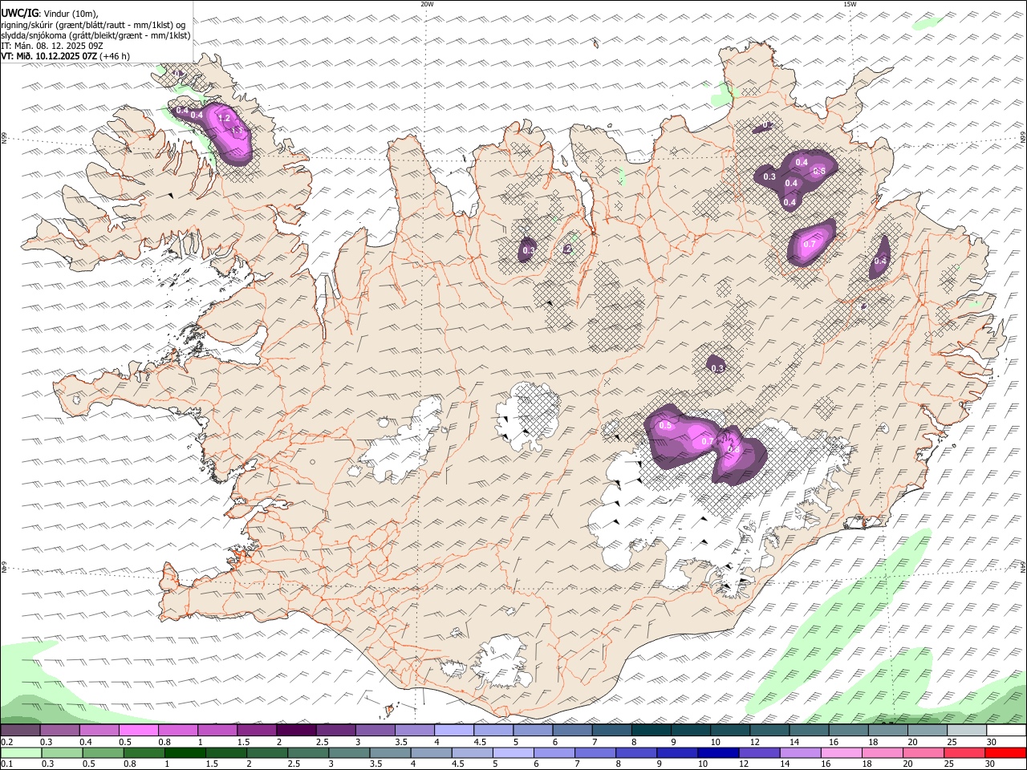1027x770 pixels.
Task: Click the 0.3 value on the small north-central purple patch
Action: [528, 250]
